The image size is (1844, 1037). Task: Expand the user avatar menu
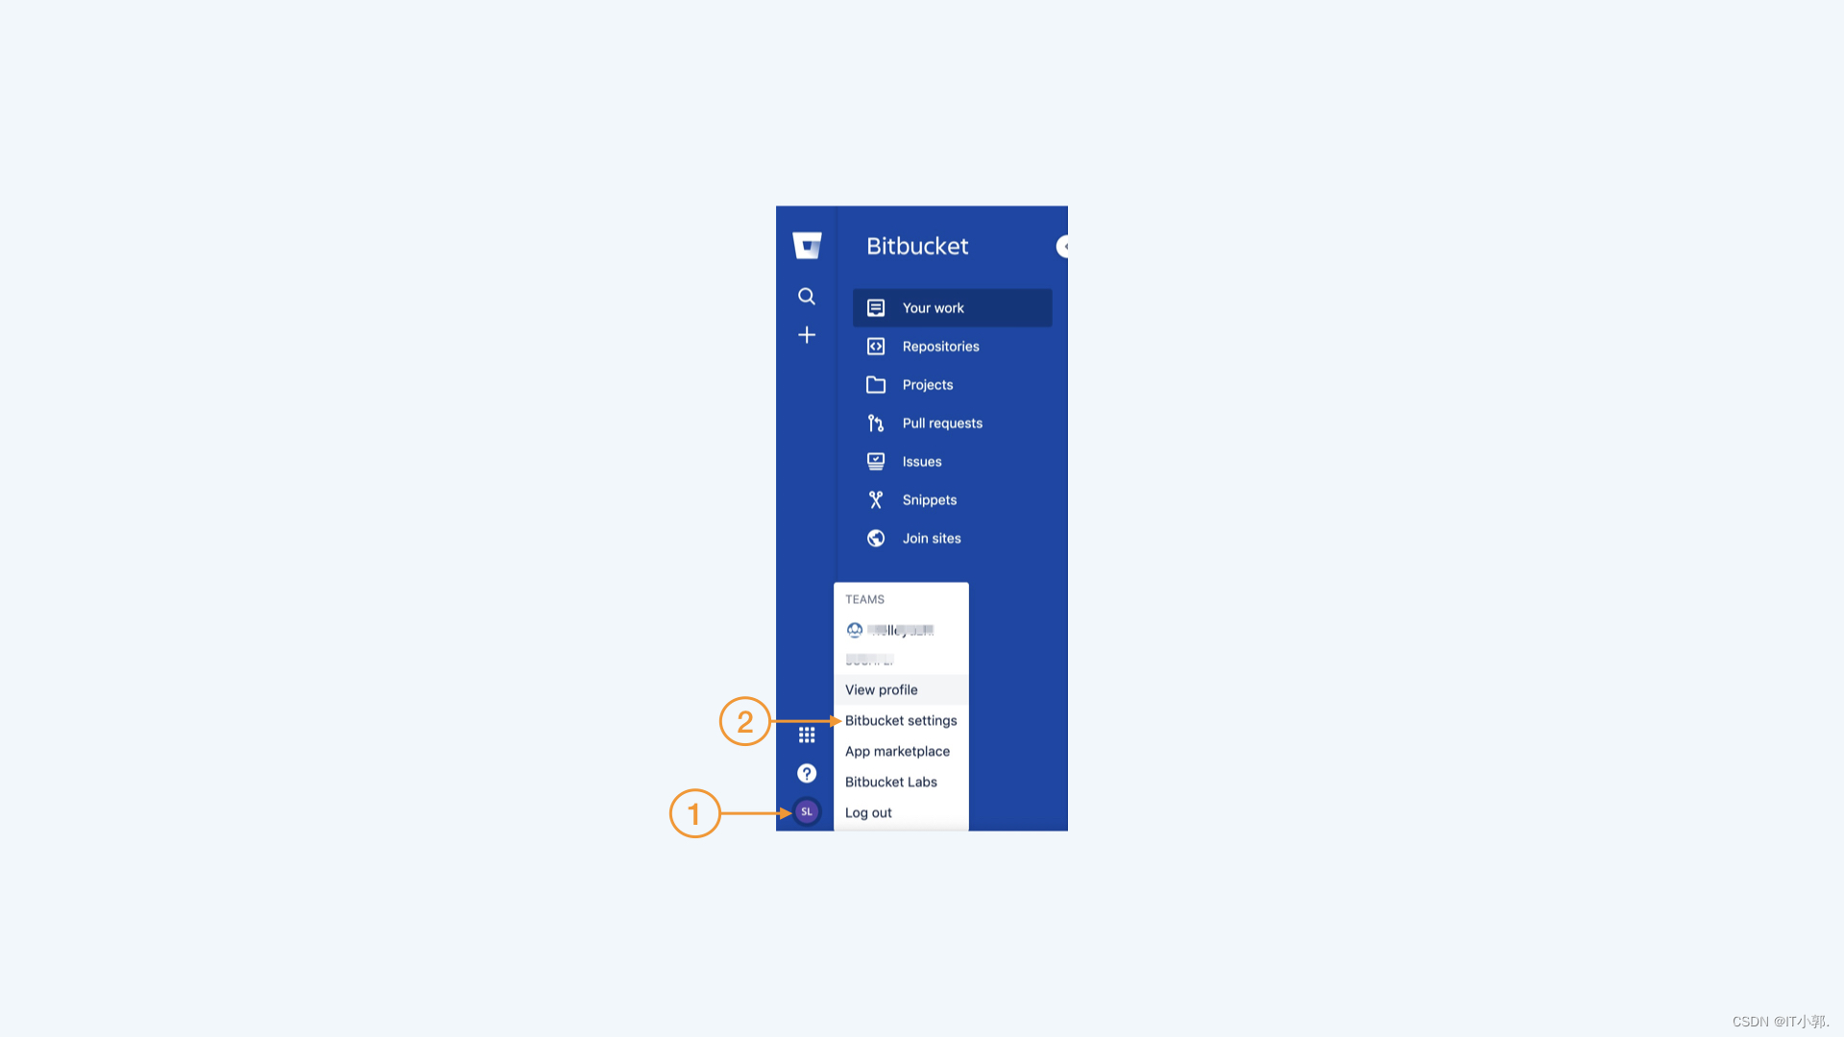(x=807, y=810)
